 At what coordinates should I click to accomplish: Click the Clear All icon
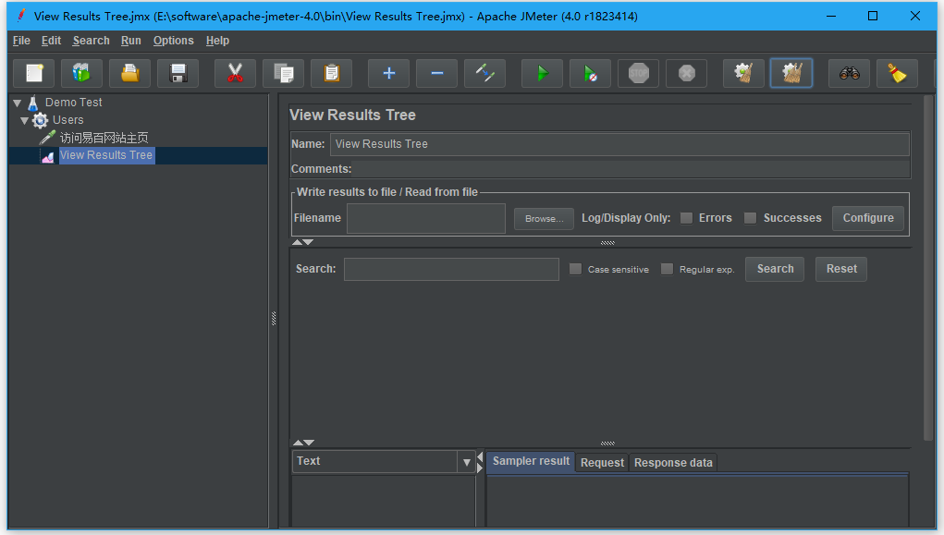791,73
